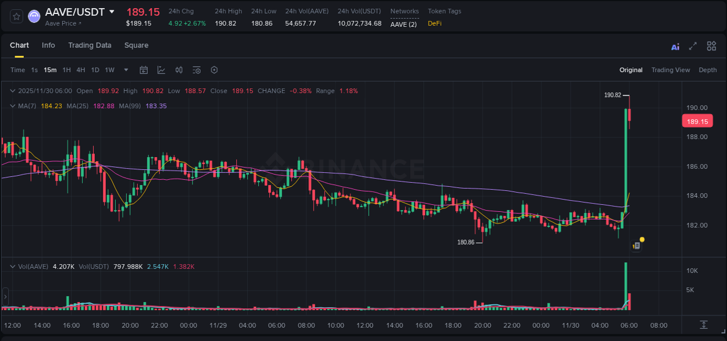Open the Aave Price external link
Viewport: 727px width, 341px height.
(61, 23)
